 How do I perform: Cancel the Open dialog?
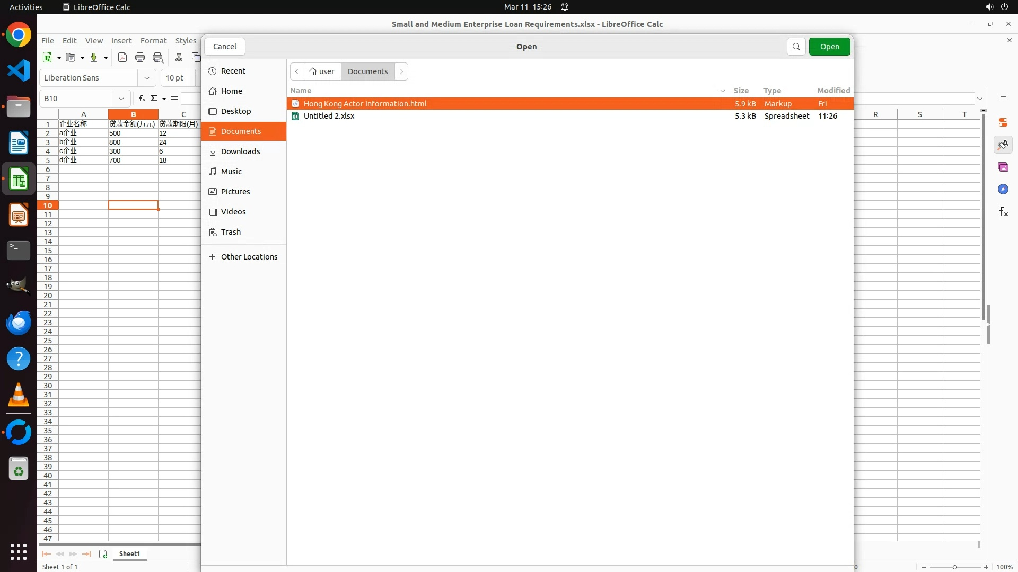[x=224, y=47]
